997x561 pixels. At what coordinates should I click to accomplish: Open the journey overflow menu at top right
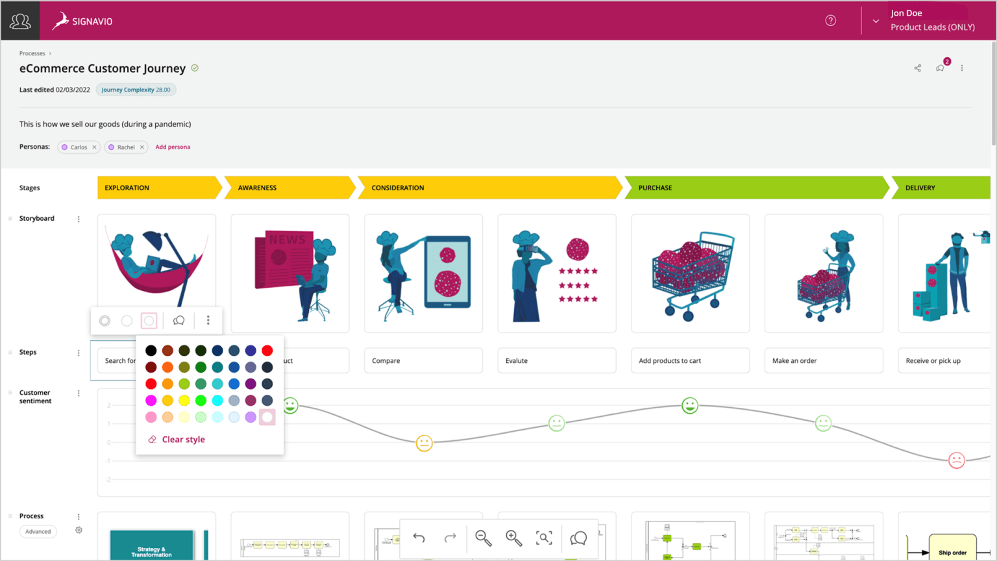962,68
